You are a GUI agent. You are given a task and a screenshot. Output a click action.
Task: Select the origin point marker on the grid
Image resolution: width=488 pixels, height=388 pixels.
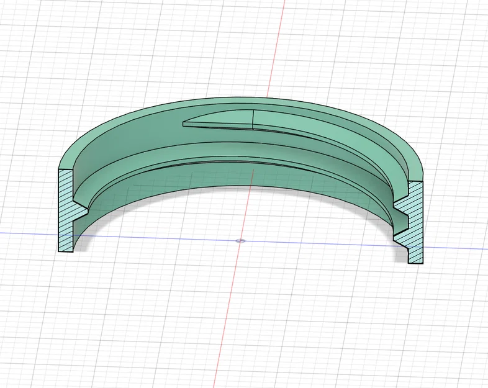tap(240, 240)
